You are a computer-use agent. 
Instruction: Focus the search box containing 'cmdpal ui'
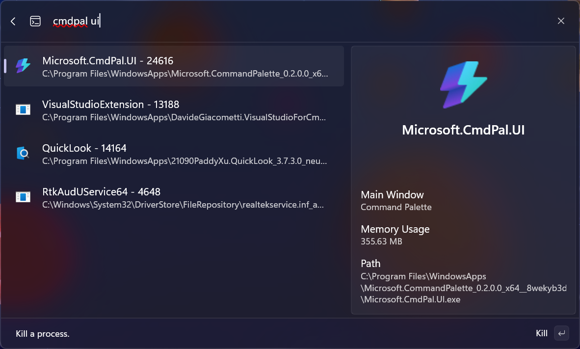coord(296,21)
